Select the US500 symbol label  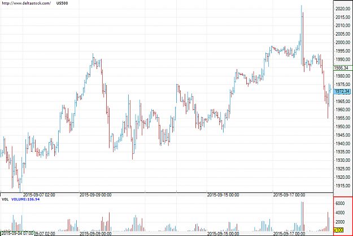coord(62,3)
